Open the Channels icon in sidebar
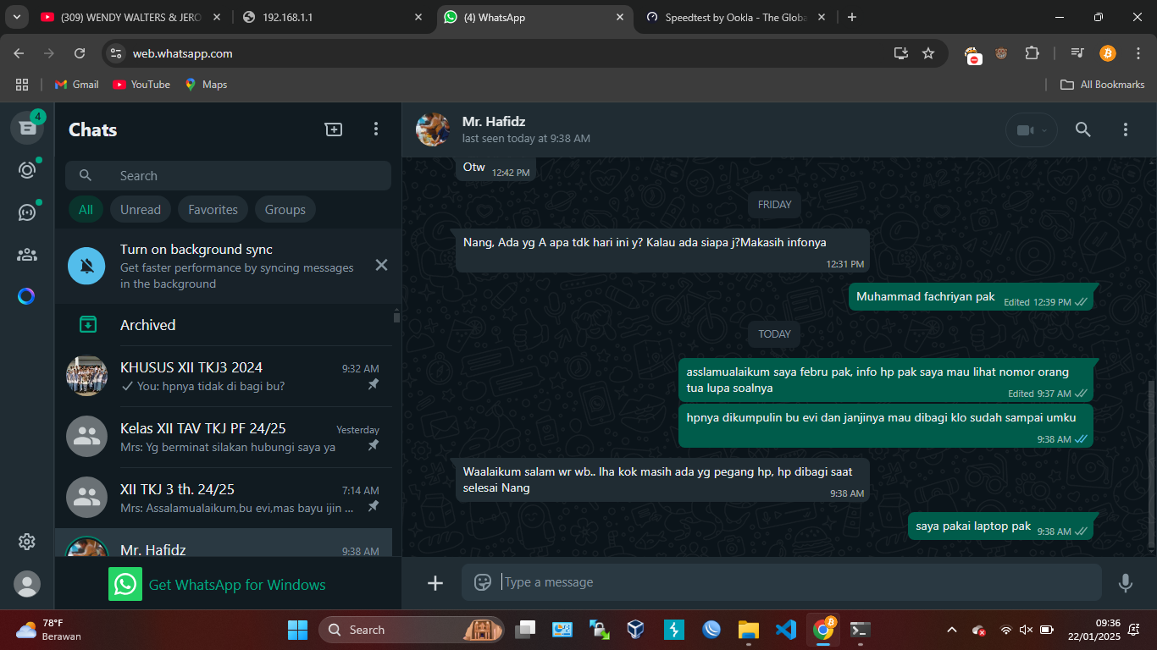This screenshot has width=1157, height=650. (x=27, y=212)
